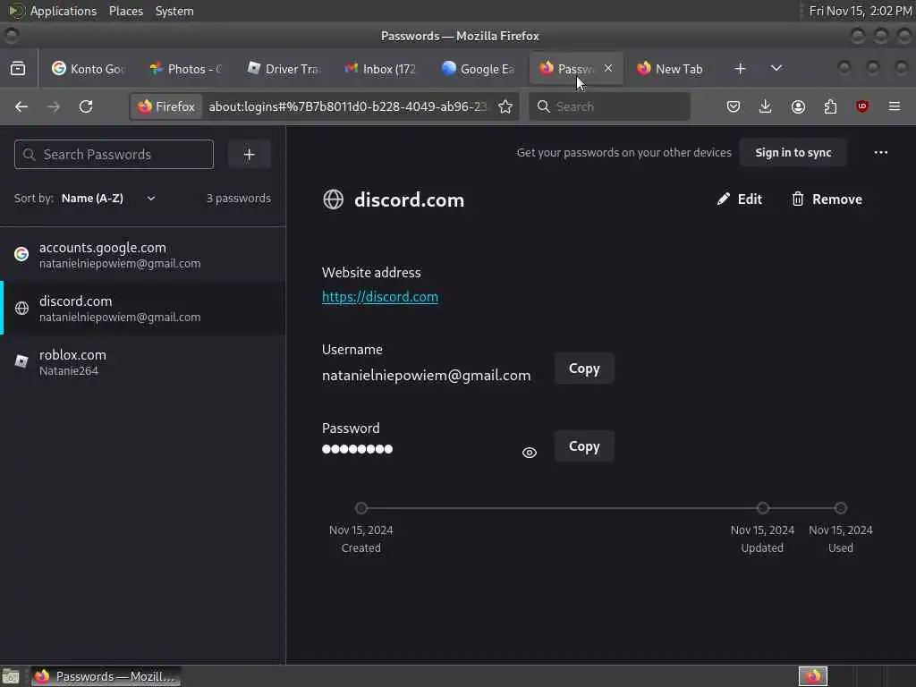This screenshot has height=687, width=916.
Task: Click the add new password plus button
Action: point(249,154)
